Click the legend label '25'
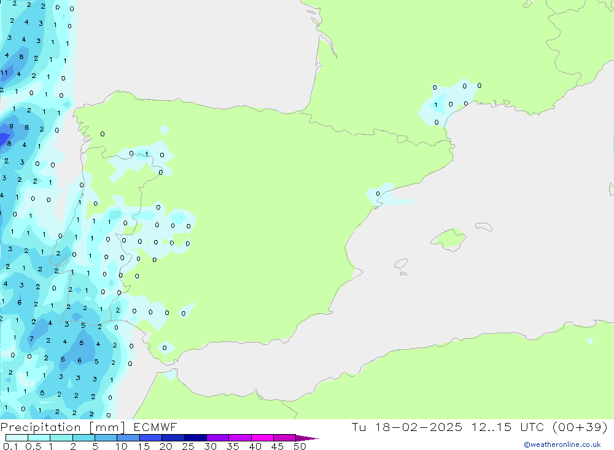The image size is (614, 450). click(188, 446)
